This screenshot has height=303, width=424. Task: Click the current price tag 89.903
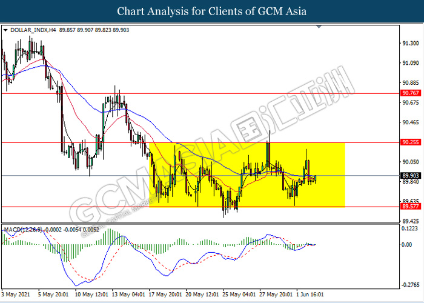tap(411, 176)
